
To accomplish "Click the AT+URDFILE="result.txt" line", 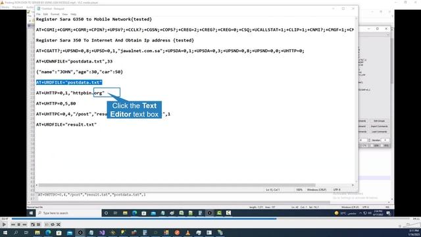I will pos(66,124).
